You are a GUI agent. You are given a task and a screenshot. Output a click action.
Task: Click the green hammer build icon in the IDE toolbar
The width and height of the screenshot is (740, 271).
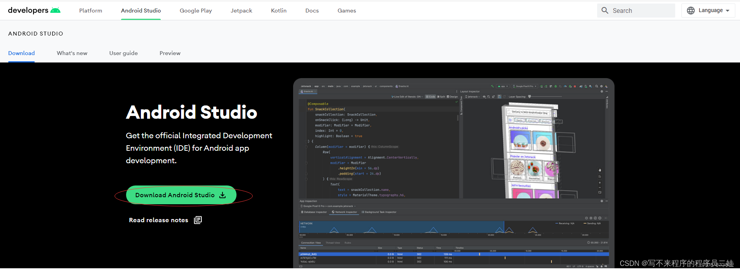point(493,86)
